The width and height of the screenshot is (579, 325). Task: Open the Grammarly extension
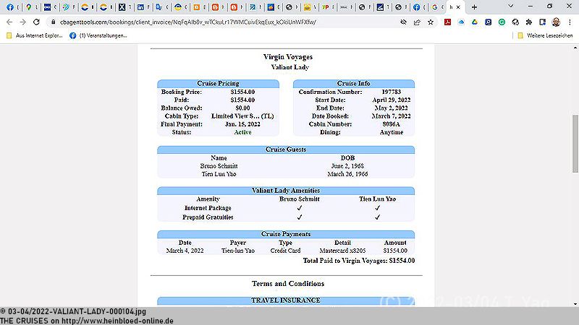(x=502, y=22)
